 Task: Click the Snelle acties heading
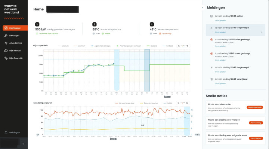point(216,96)
